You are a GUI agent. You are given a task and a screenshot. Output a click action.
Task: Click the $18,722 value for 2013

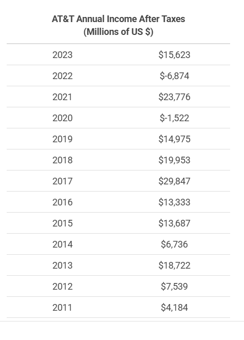[174, 265]
